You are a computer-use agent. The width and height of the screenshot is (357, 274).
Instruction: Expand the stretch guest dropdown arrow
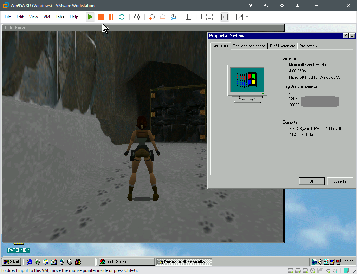point(247,17)
